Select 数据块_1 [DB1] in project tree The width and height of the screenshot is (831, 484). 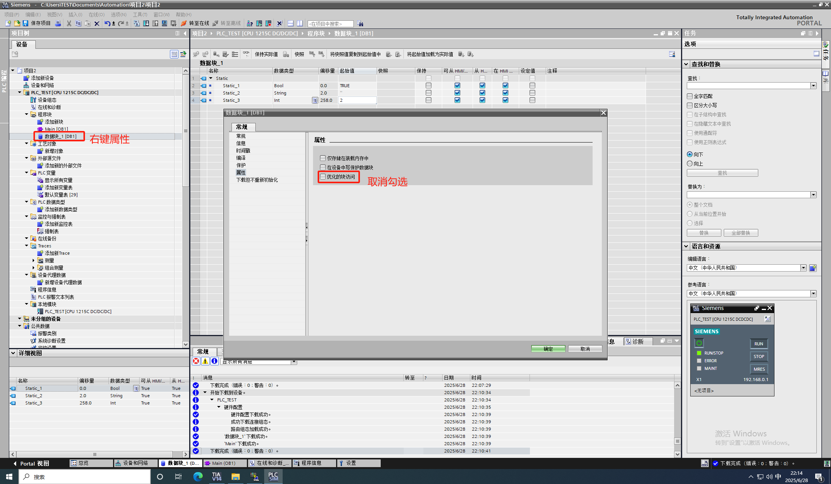click(x=60, y=136)
